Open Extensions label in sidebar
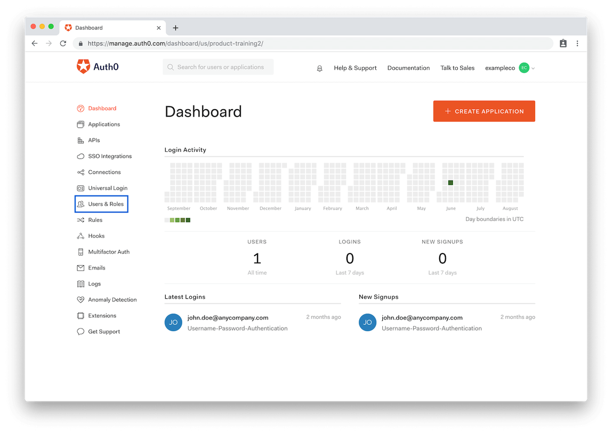The image size is (612, 434). [102, 316]
